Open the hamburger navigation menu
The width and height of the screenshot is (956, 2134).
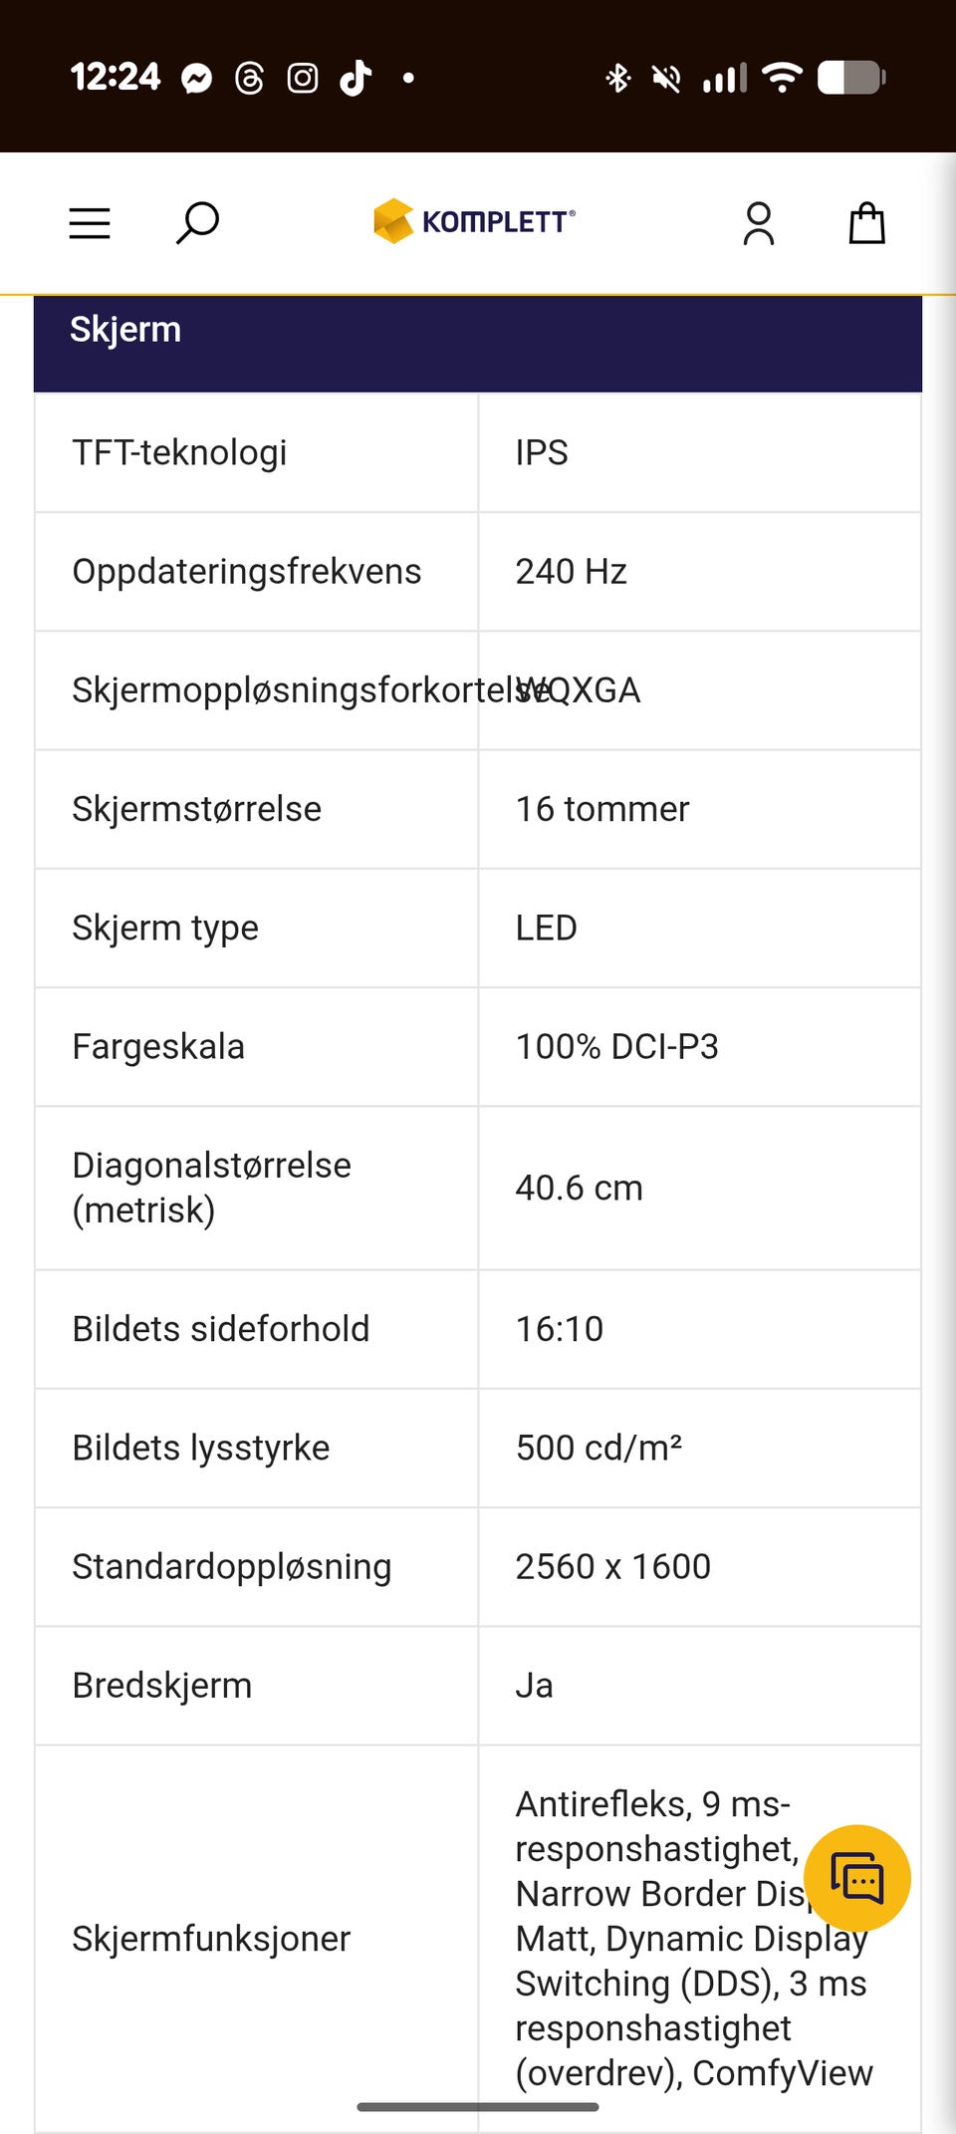(90, 223)
